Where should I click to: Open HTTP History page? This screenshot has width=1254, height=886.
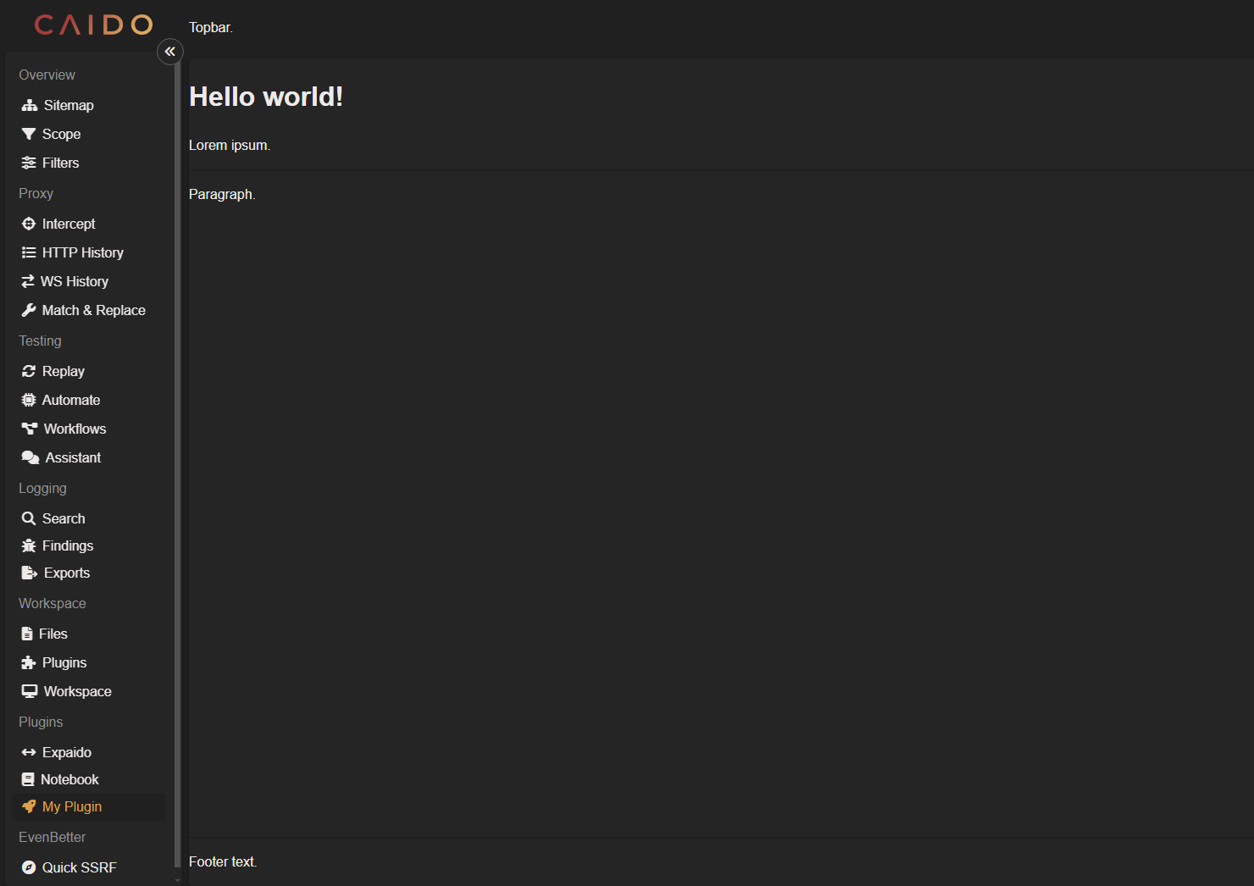click(82, 252)
